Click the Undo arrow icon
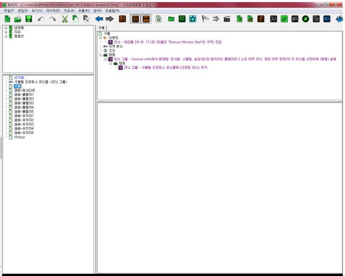The height and width of the screenshot is (276, 345). coord(41,19)
